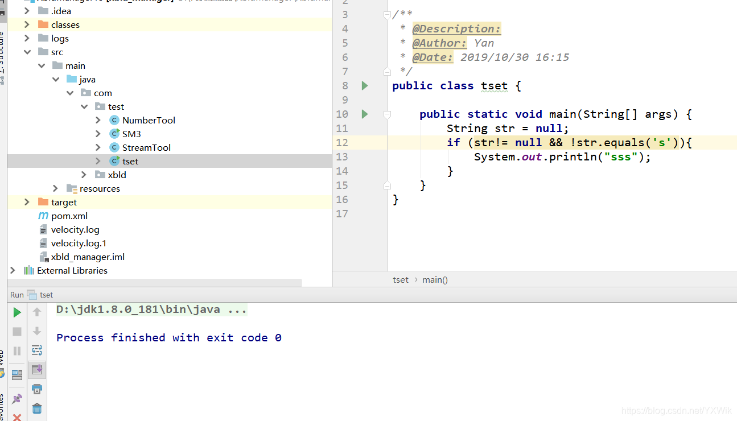The height and width of the screenshot is (421, 737).
Task: Expand the SM3 class node
Action: coord(98,134)
